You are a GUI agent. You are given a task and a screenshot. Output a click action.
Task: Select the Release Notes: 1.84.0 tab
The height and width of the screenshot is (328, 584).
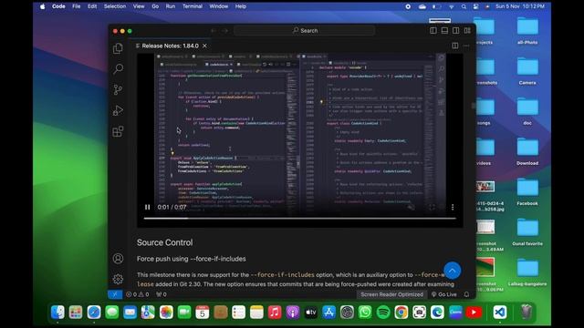[170, 46]
